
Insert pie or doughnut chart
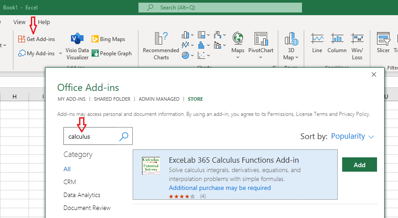tap(185, 55)
